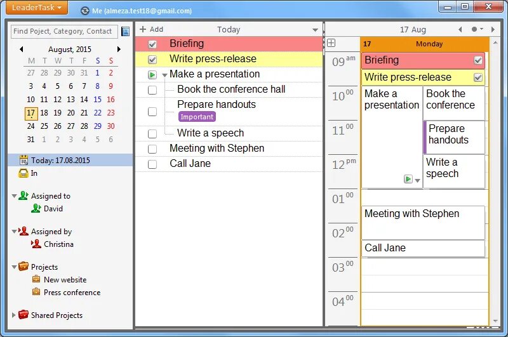Screen dimensions: 508x337
Task: Uncheck Write press-release task in list
Action: point(152,60)
